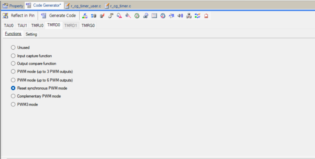
Task: Click the r_cg_timer.c file icon
Action: click(107, 6)
